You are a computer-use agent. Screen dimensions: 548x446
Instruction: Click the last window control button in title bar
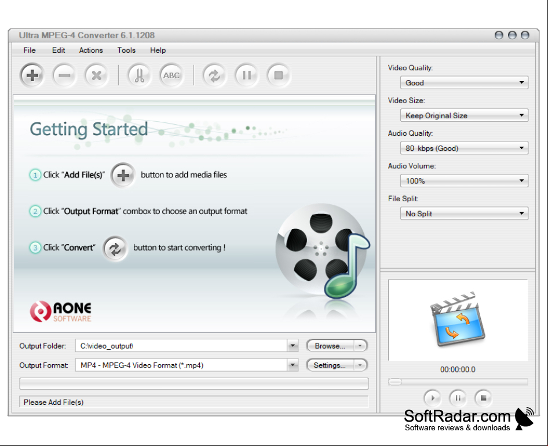tap(525, 35)
